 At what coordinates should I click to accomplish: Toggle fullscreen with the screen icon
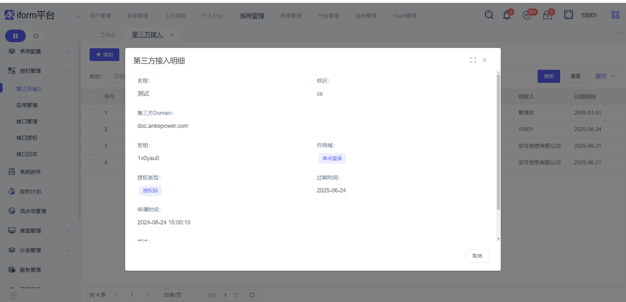click(569, 15)
